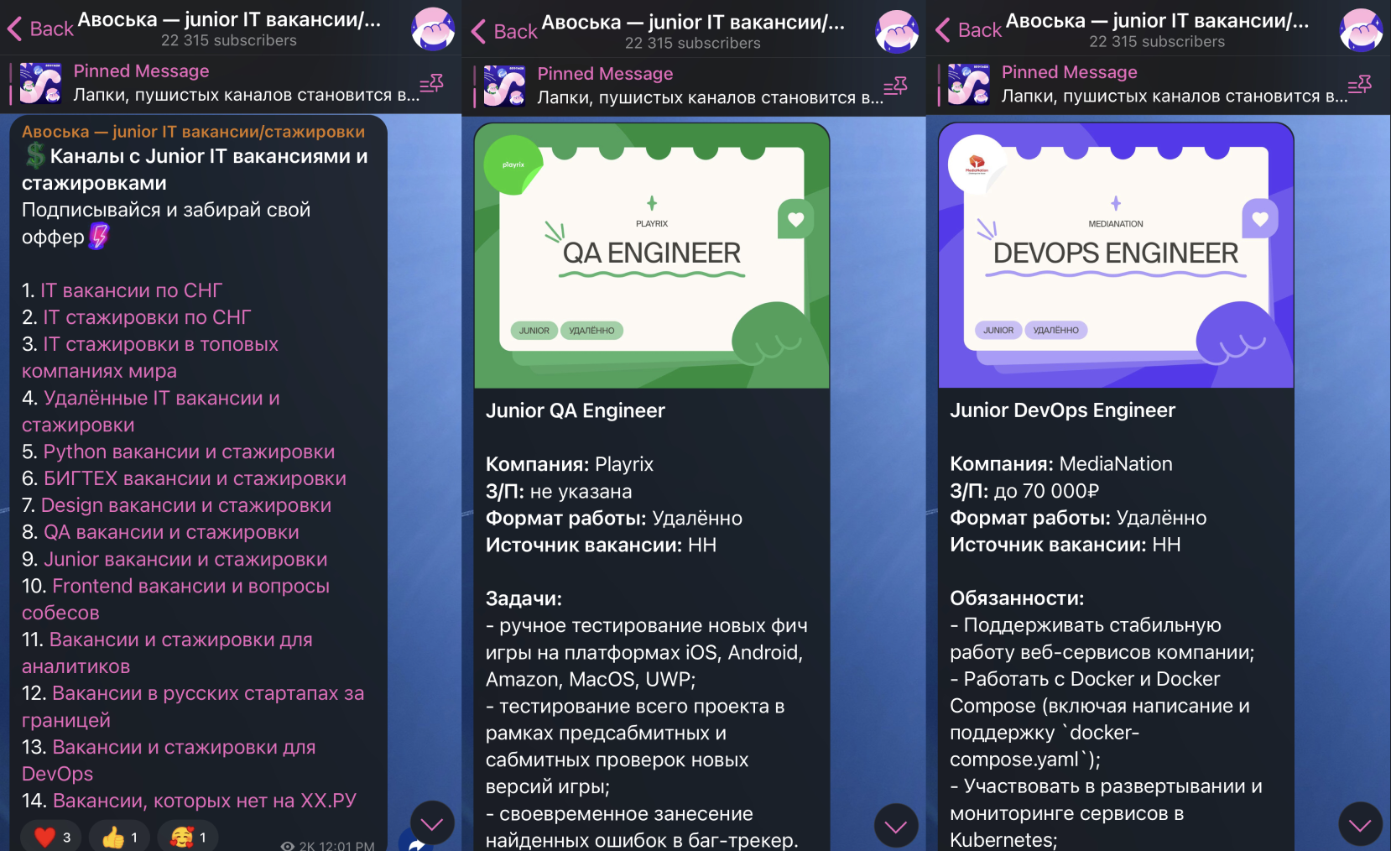Tap lightning emoji after 'оффер'
The image size is (1391, 851).
coord(99,236)
